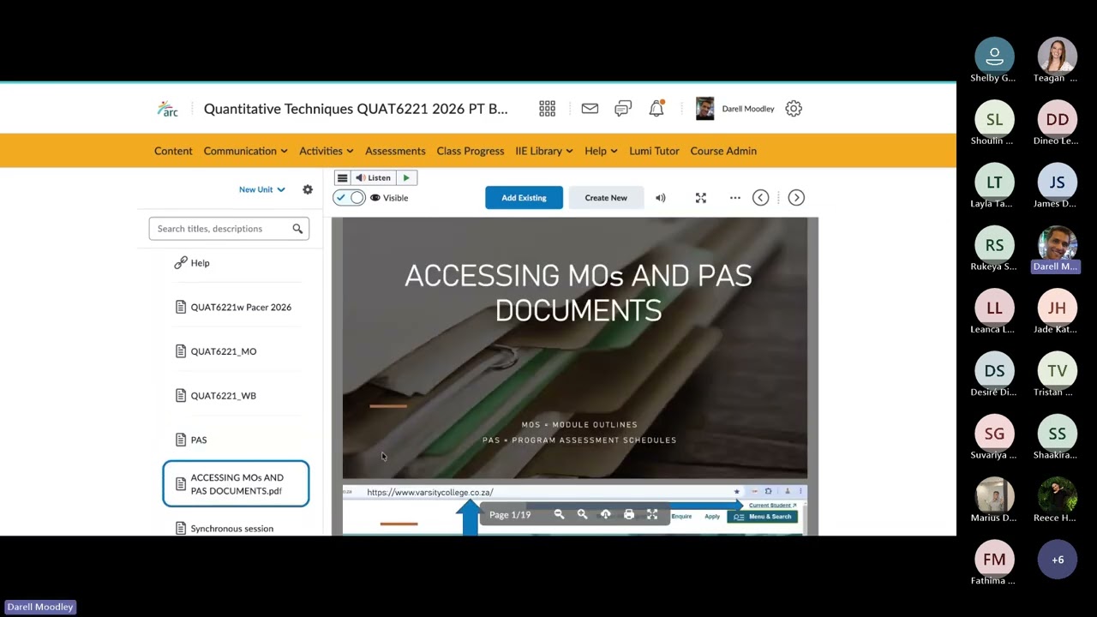
Task: Open the Help link item in sidebar
Action: [x=200, y=263]
